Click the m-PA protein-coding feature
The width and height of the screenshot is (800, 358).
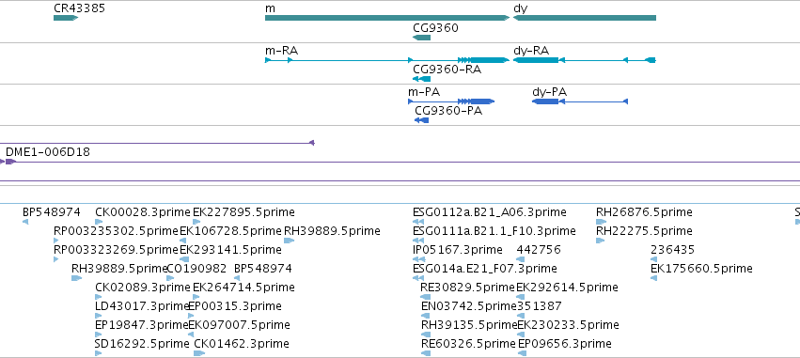451,101
